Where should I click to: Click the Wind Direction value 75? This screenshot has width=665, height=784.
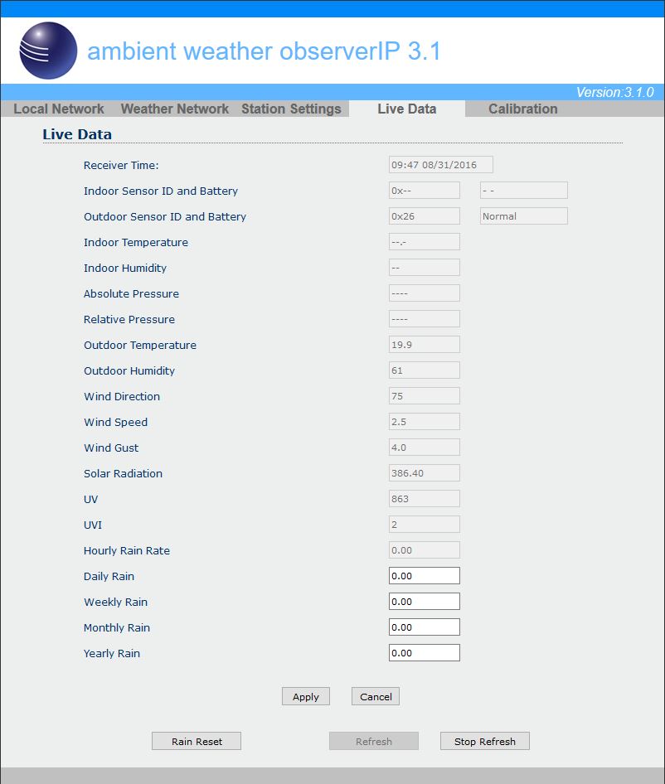[425, 396]
